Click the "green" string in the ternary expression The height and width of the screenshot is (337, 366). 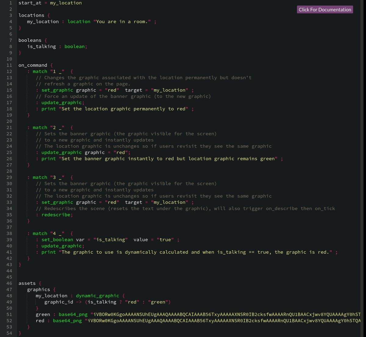pyautogui.click(x=158, y=302)
